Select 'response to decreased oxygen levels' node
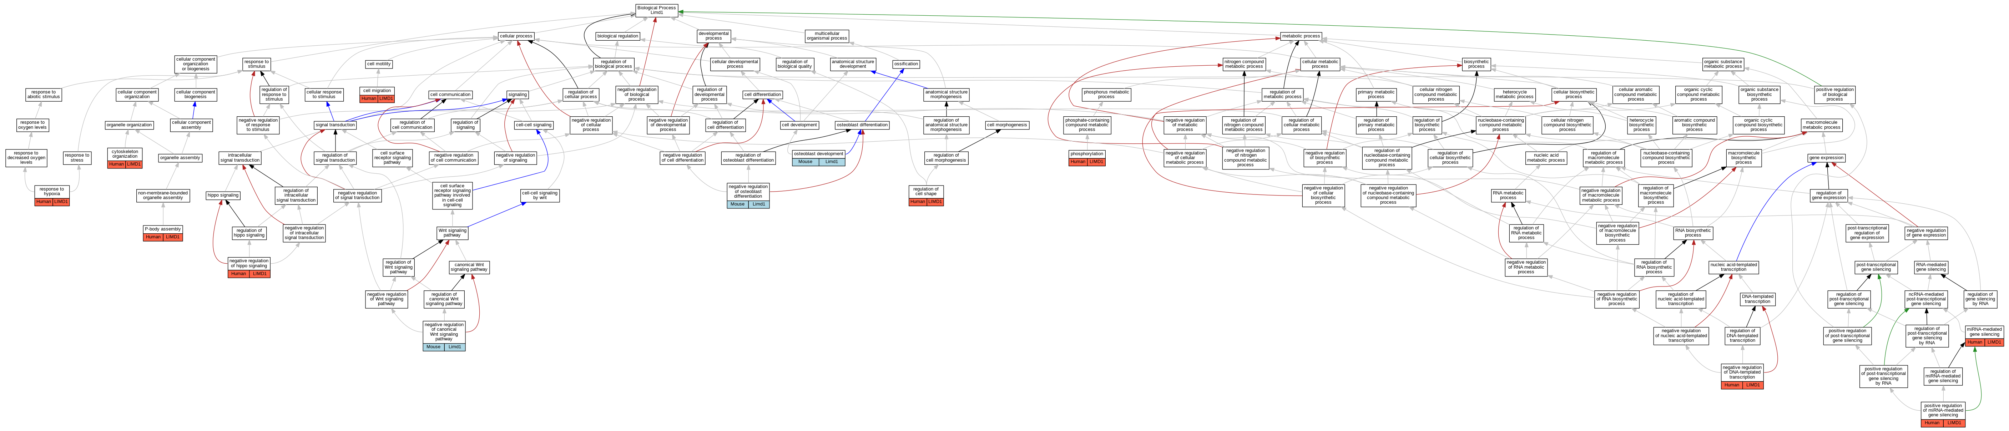This screenshot has height=431, width=2009. 26,157
